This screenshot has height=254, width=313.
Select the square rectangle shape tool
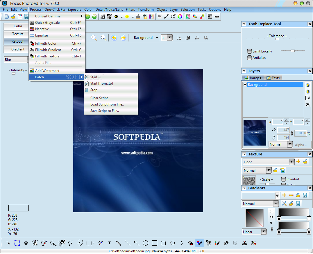(155, 243)
